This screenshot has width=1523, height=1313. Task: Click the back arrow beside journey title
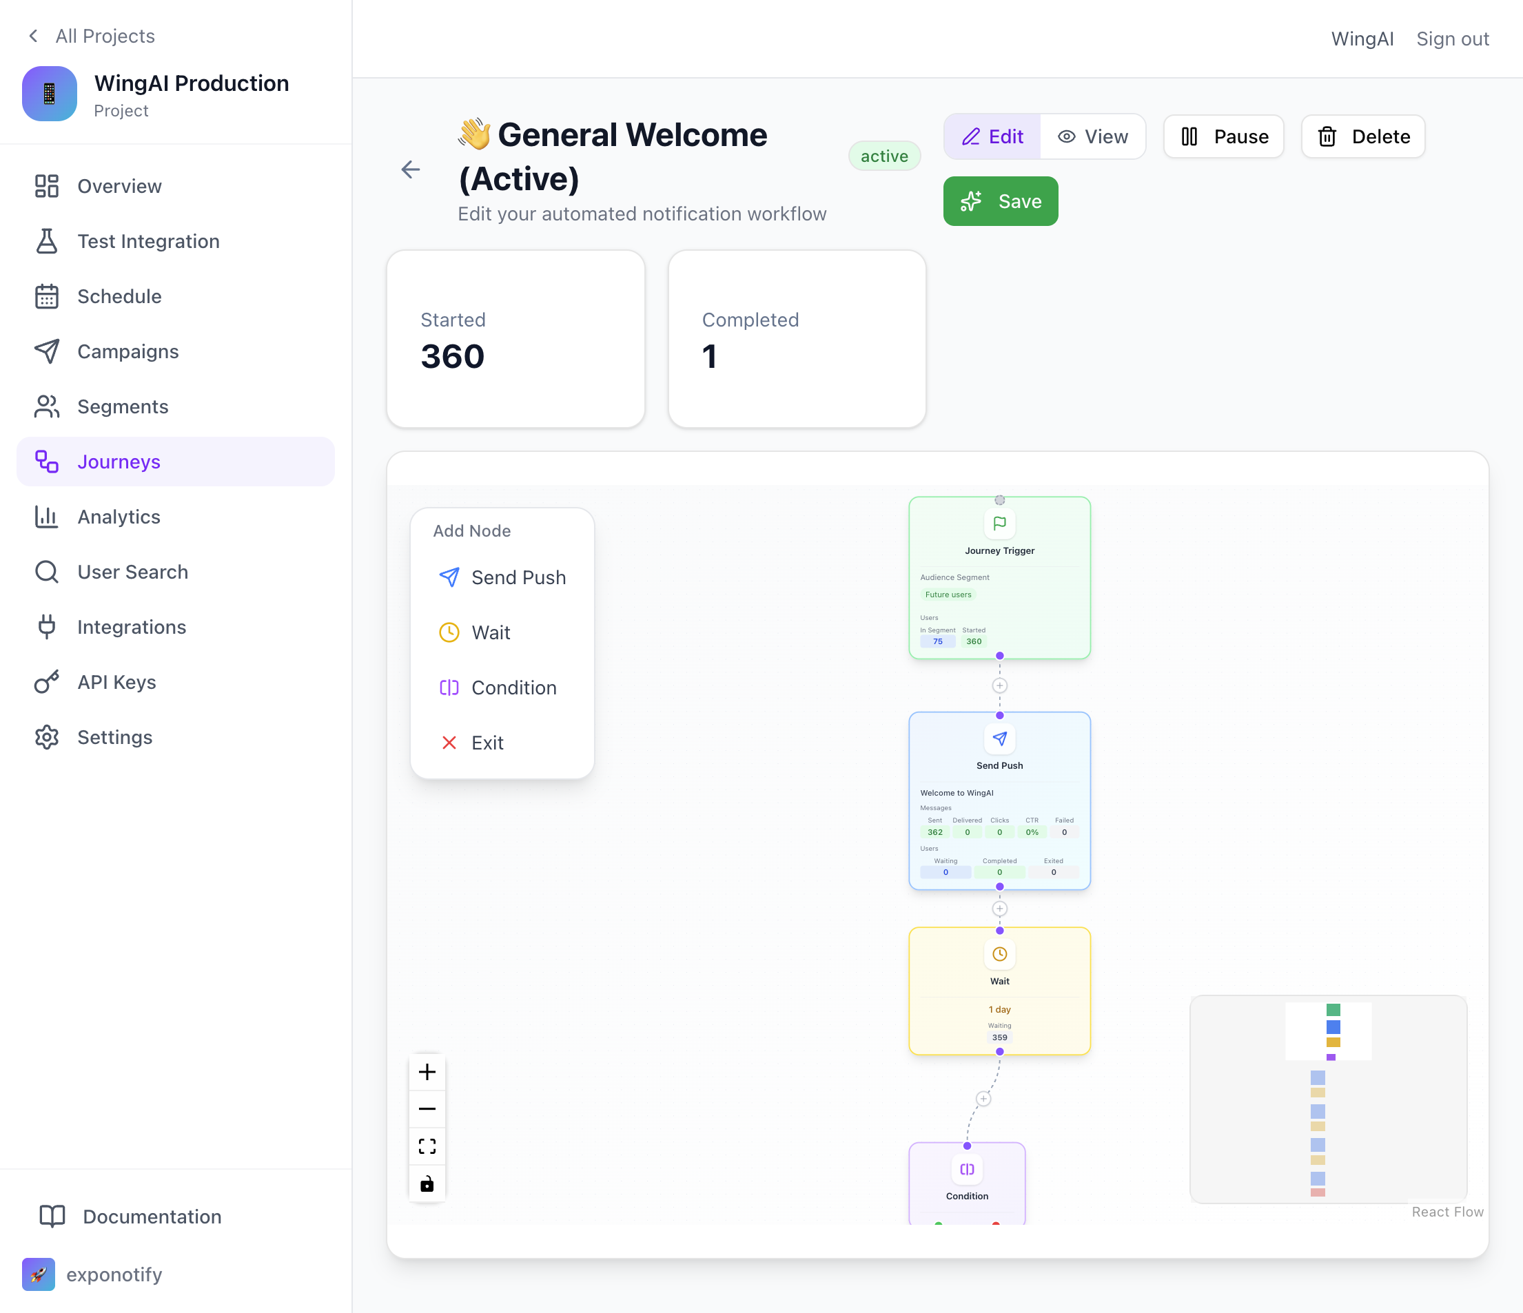click(410, 169)
